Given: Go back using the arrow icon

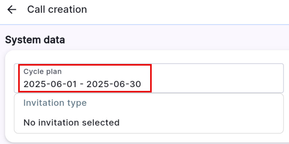Looking at the screenshot, I should tap(12, 10).
